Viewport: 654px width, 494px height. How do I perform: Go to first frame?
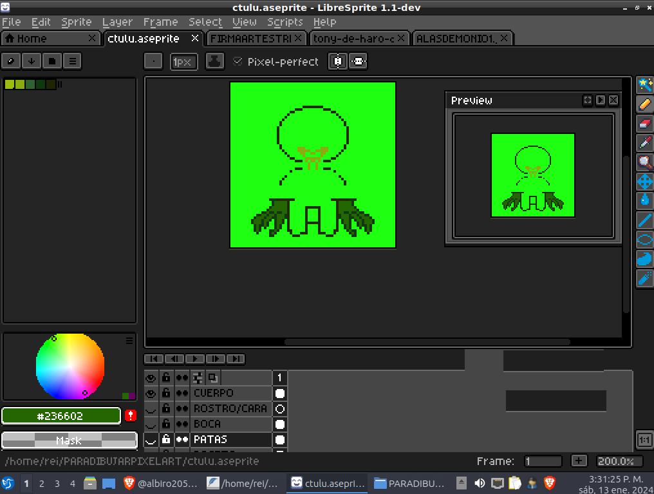(x=154, y=359)
